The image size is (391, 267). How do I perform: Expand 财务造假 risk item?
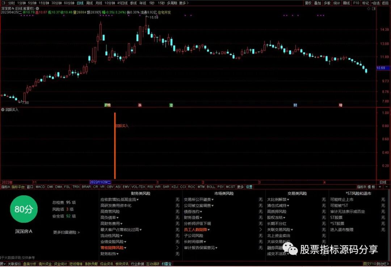(x=193, y=218)
